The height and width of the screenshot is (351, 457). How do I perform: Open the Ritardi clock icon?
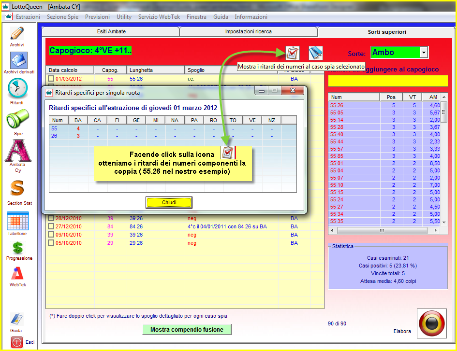pyautogui.click(x=17, y=88)
